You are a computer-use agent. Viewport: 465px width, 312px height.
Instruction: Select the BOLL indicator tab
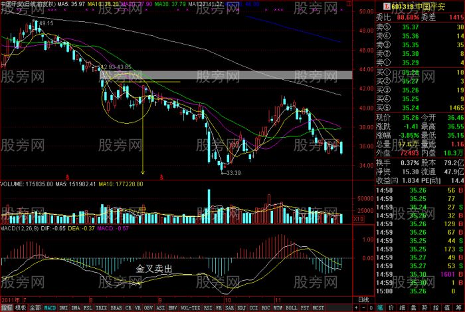[292, 308]
